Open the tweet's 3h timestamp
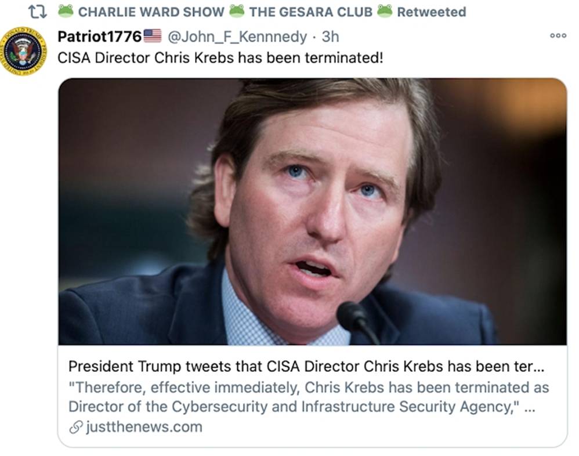Screen dimensions: 579x456 (x=330, y=37)
